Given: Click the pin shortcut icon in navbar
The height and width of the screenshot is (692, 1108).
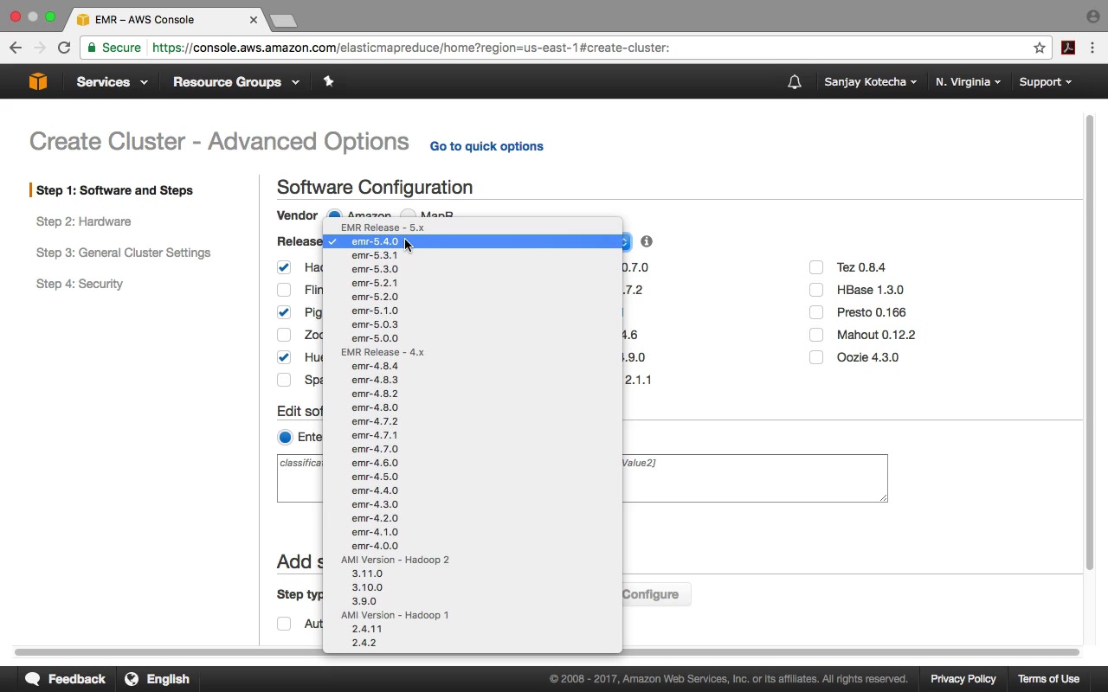Looking at the screenshot, I should 328,81.
